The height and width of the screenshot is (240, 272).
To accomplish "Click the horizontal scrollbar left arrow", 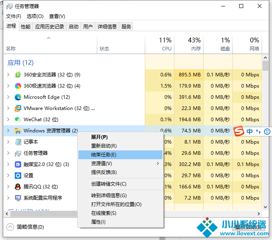I will click(7, 214).
